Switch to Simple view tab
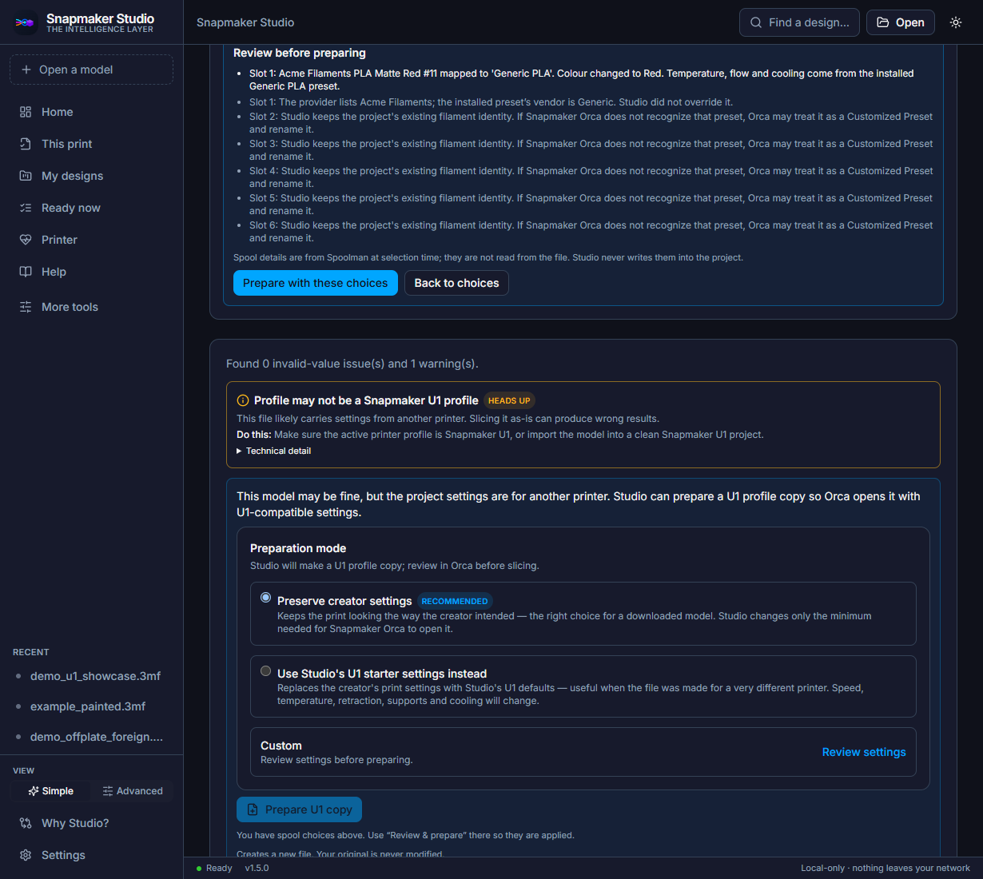This screenshot has height=879, width=983. click(x=50, y=791)
